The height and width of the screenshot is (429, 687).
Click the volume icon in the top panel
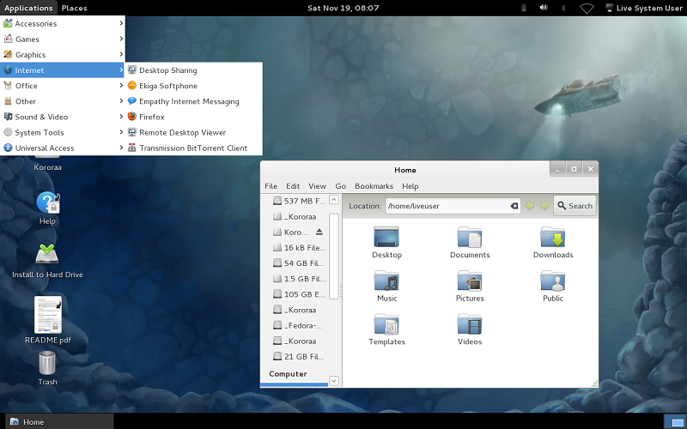[x=543, y=8]
